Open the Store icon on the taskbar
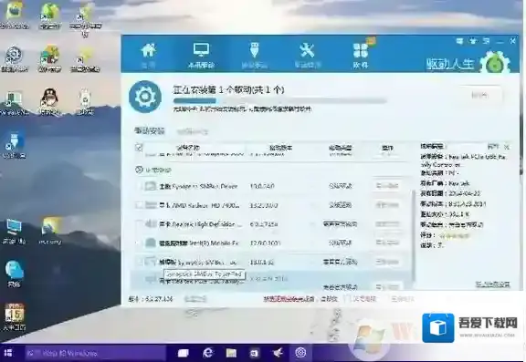Viewport: 526px width, 362px height. [254, 353]
